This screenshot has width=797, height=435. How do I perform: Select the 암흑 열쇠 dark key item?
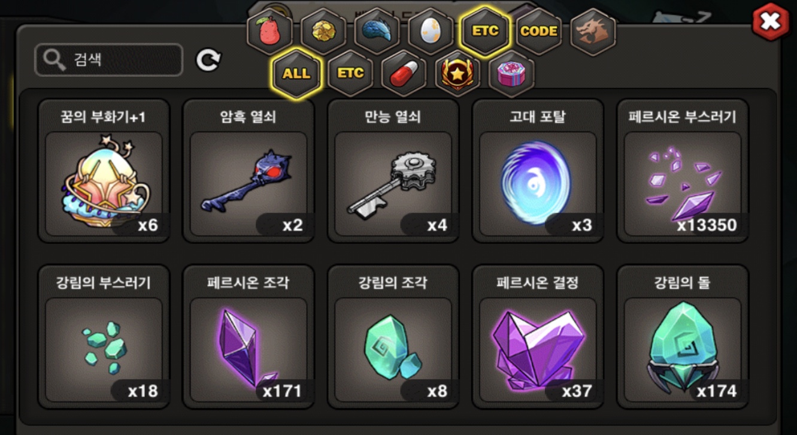tap(249, 171)
